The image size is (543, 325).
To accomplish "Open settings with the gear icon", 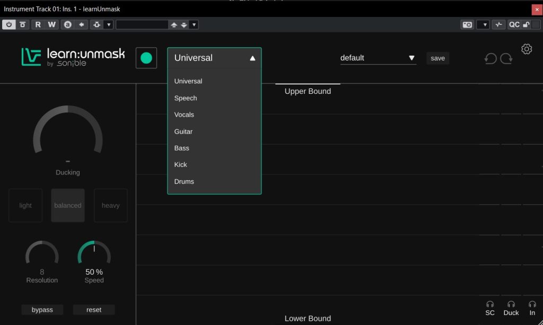I will tap(527, 49).
